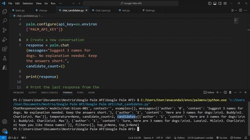Viewport: 250px width, 140px height.
Task: Open the View menu
Action: point(39,3)
